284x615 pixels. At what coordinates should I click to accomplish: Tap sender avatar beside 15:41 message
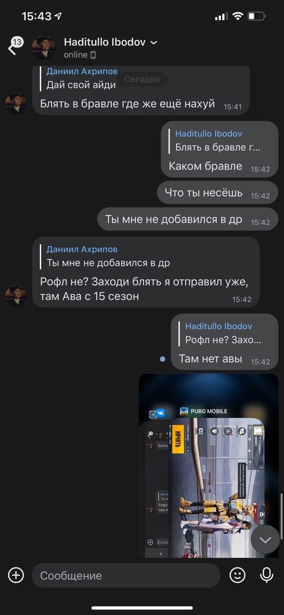pyautogui.click(x=16, y=104)
